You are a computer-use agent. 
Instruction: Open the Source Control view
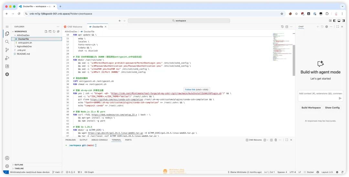(x=7, y=50)
